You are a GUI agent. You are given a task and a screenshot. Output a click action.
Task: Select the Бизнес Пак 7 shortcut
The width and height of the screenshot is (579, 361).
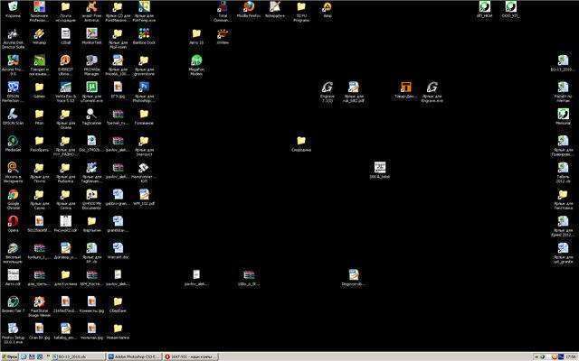click(x=13, y=304)
